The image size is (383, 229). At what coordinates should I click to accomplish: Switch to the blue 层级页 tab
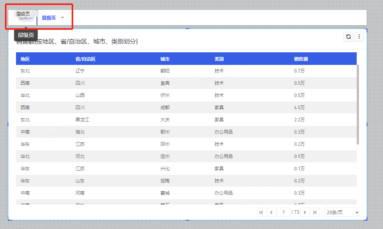[x=49, y=18]
